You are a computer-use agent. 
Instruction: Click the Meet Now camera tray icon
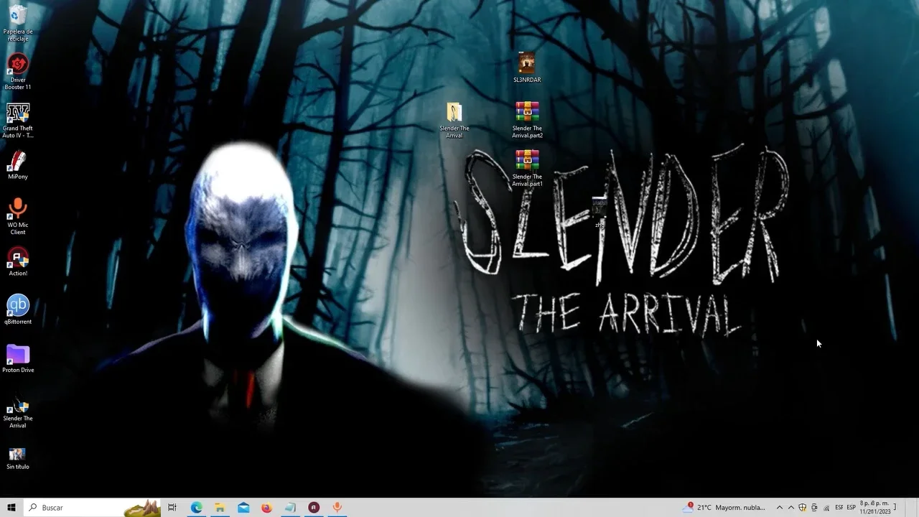(x=814, y=508)
